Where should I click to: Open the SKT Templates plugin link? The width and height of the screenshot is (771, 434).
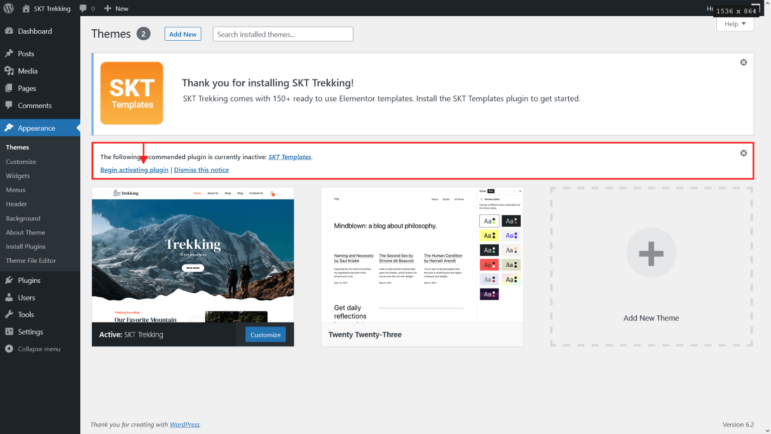[290, 157]
